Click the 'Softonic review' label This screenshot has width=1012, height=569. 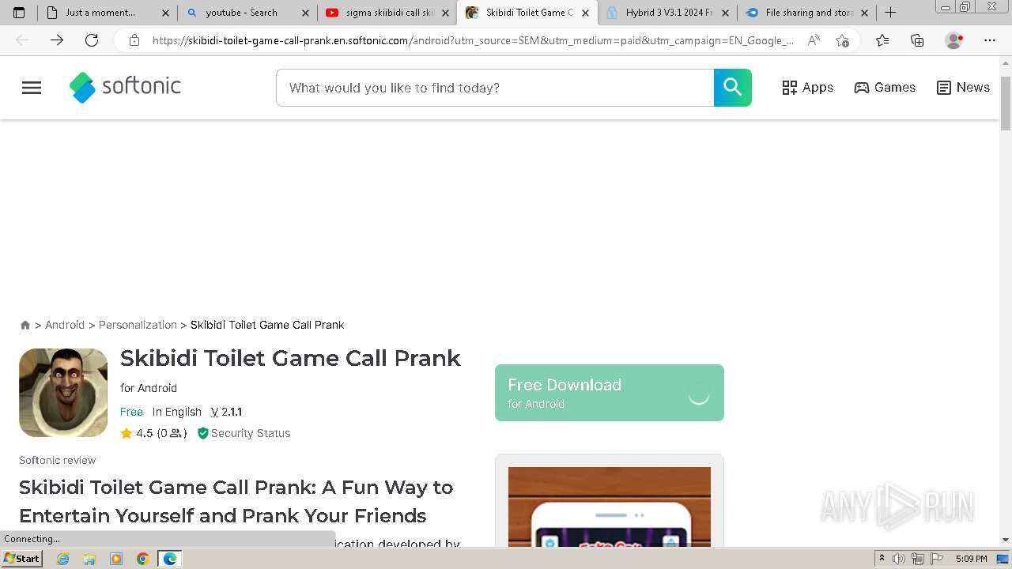(58, 460)
